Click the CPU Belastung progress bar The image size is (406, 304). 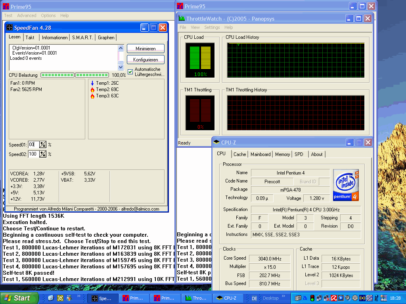[x=75, y=75]
